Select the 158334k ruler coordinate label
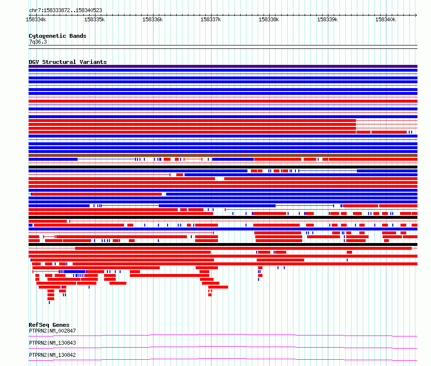Image resolution: width=431 pixels, height=366 pixels. coord(36,19)
